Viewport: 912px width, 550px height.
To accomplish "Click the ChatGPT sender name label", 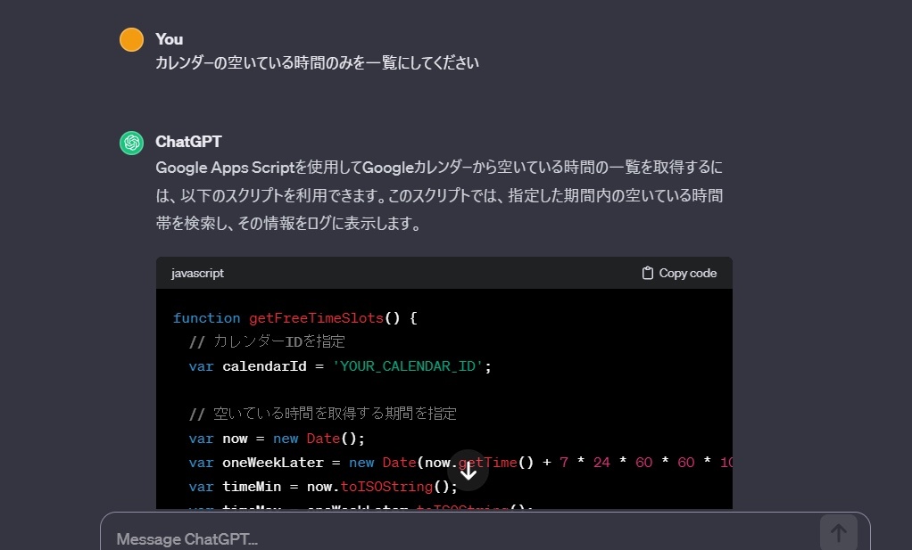I will (188, 142).
